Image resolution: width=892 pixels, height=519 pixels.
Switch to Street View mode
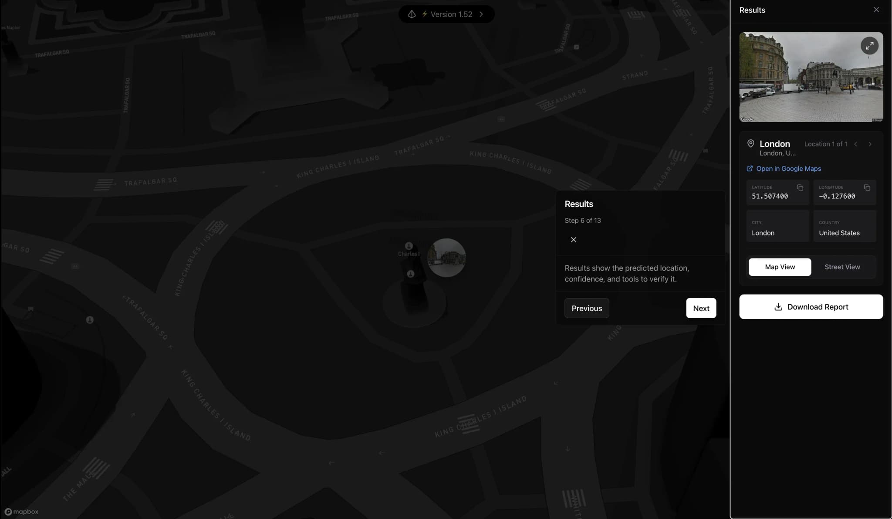842,267
